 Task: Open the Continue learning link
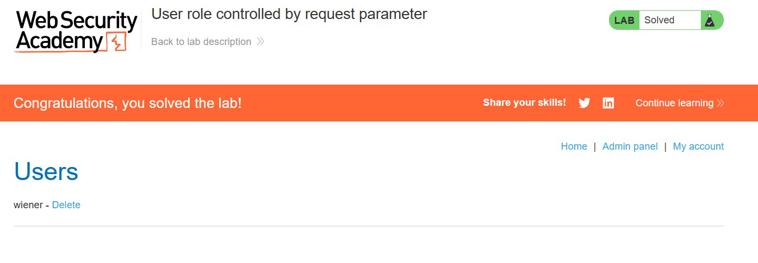point(674,103)
